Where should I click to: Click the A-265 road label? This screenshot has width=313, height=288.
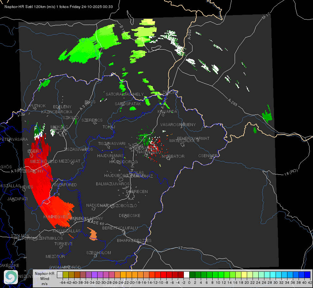[232, 102]
